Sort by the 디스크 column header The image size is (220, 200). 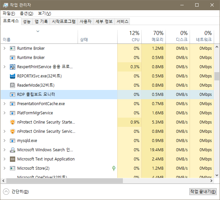(x=178, y=37)
